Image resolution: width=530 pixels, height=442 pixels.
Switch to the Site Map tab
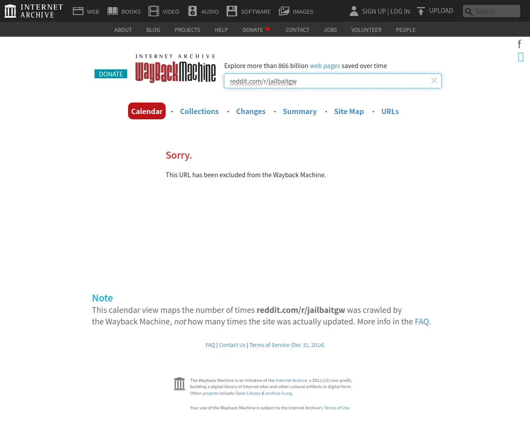(349, 111)
